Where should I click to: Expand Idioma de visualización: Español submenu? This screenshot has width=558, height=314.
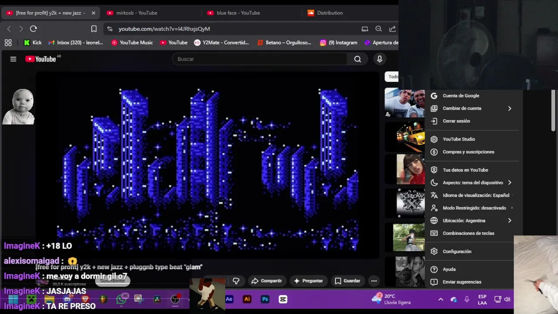pos(512,195)
